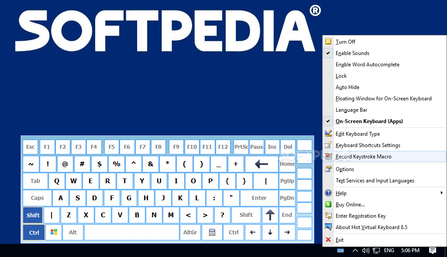The height and width of the screenshot is (257, 447).
Task: Toggle the highlighted left Shift key
Action: click(x=33, y=215)
